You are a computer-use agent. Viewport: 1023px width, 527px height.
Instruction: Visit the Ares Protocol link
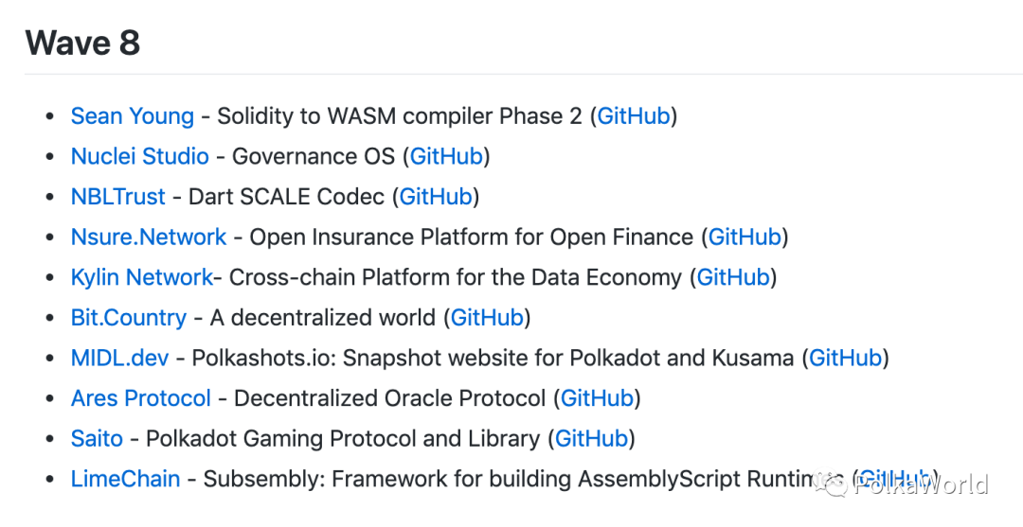[141, 398]
